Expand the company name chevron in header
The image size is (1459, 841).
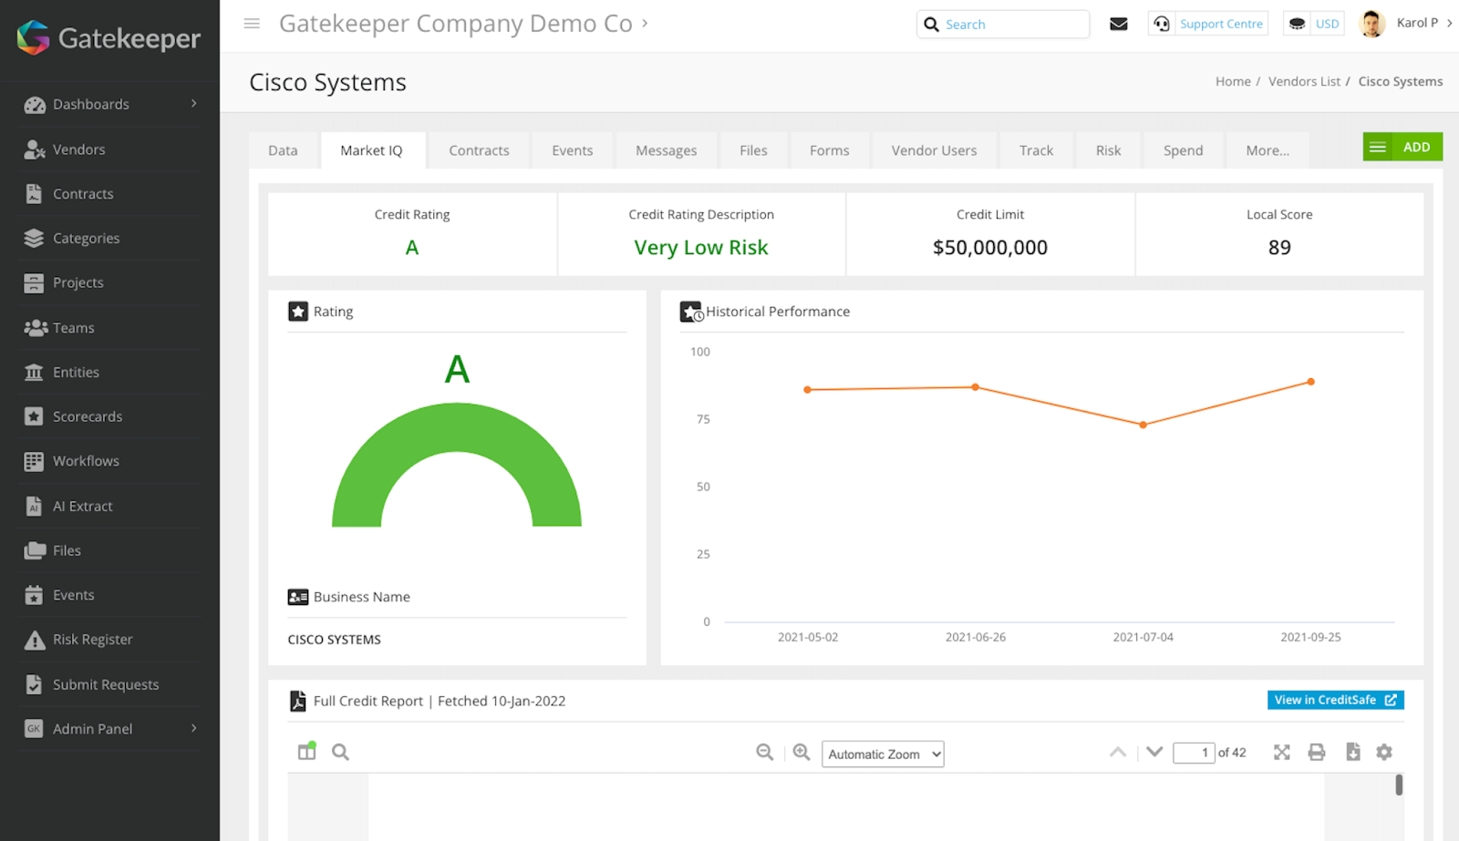coord(645,23)
